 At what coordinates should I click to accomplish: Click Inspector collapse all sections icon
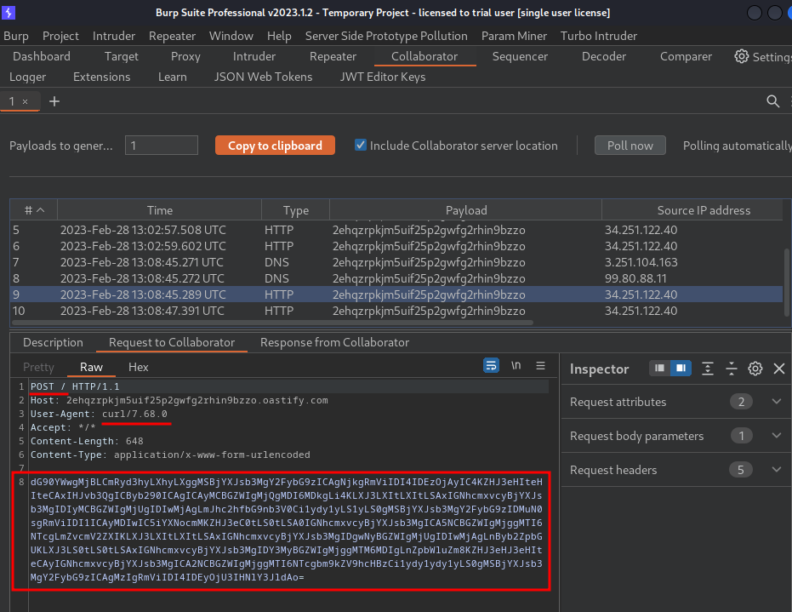click(x=732, y=369)
